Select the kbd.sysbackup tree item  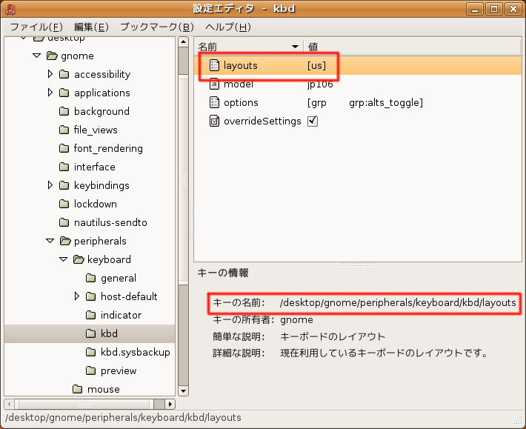click(x=135, y=353)
